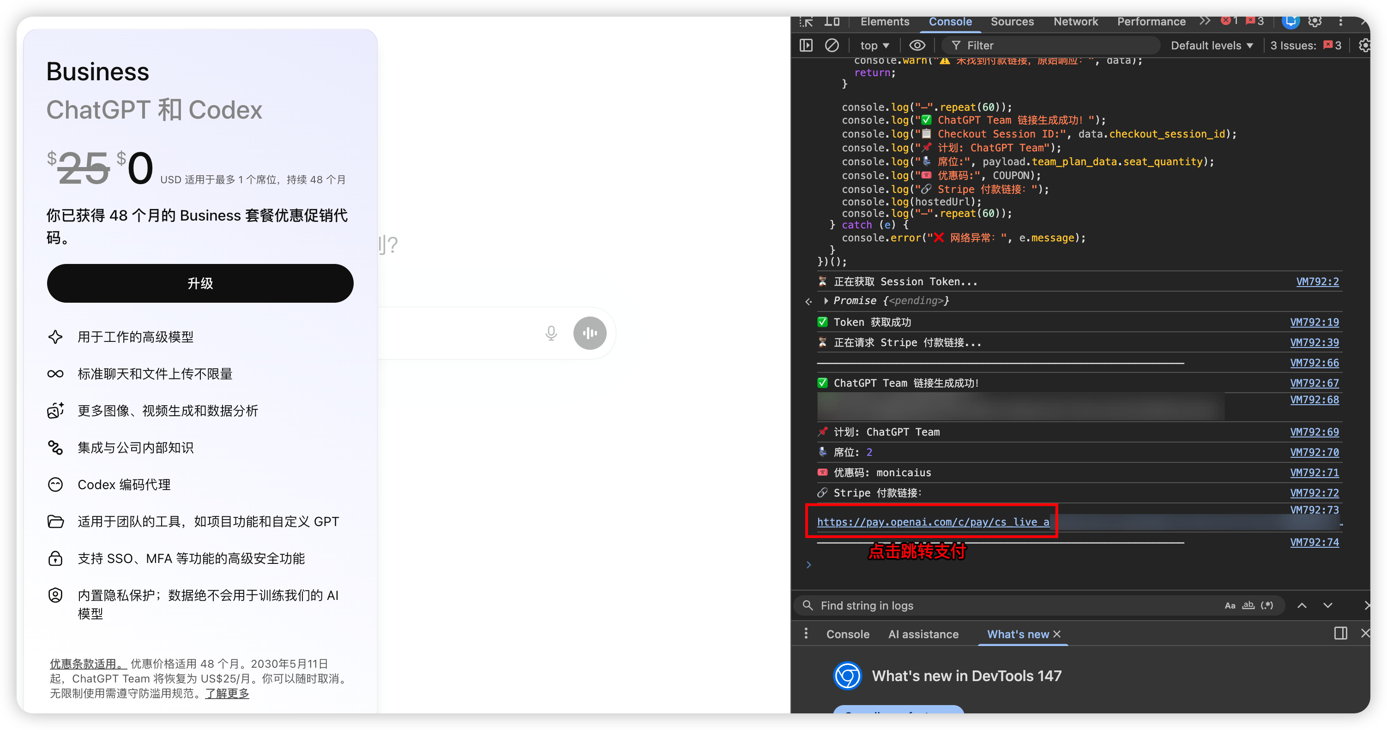Viewport: 1387px width, 730px height.
Task: Open the pay.openai.com Stripe payment link
Action: (x=933, y=522)
